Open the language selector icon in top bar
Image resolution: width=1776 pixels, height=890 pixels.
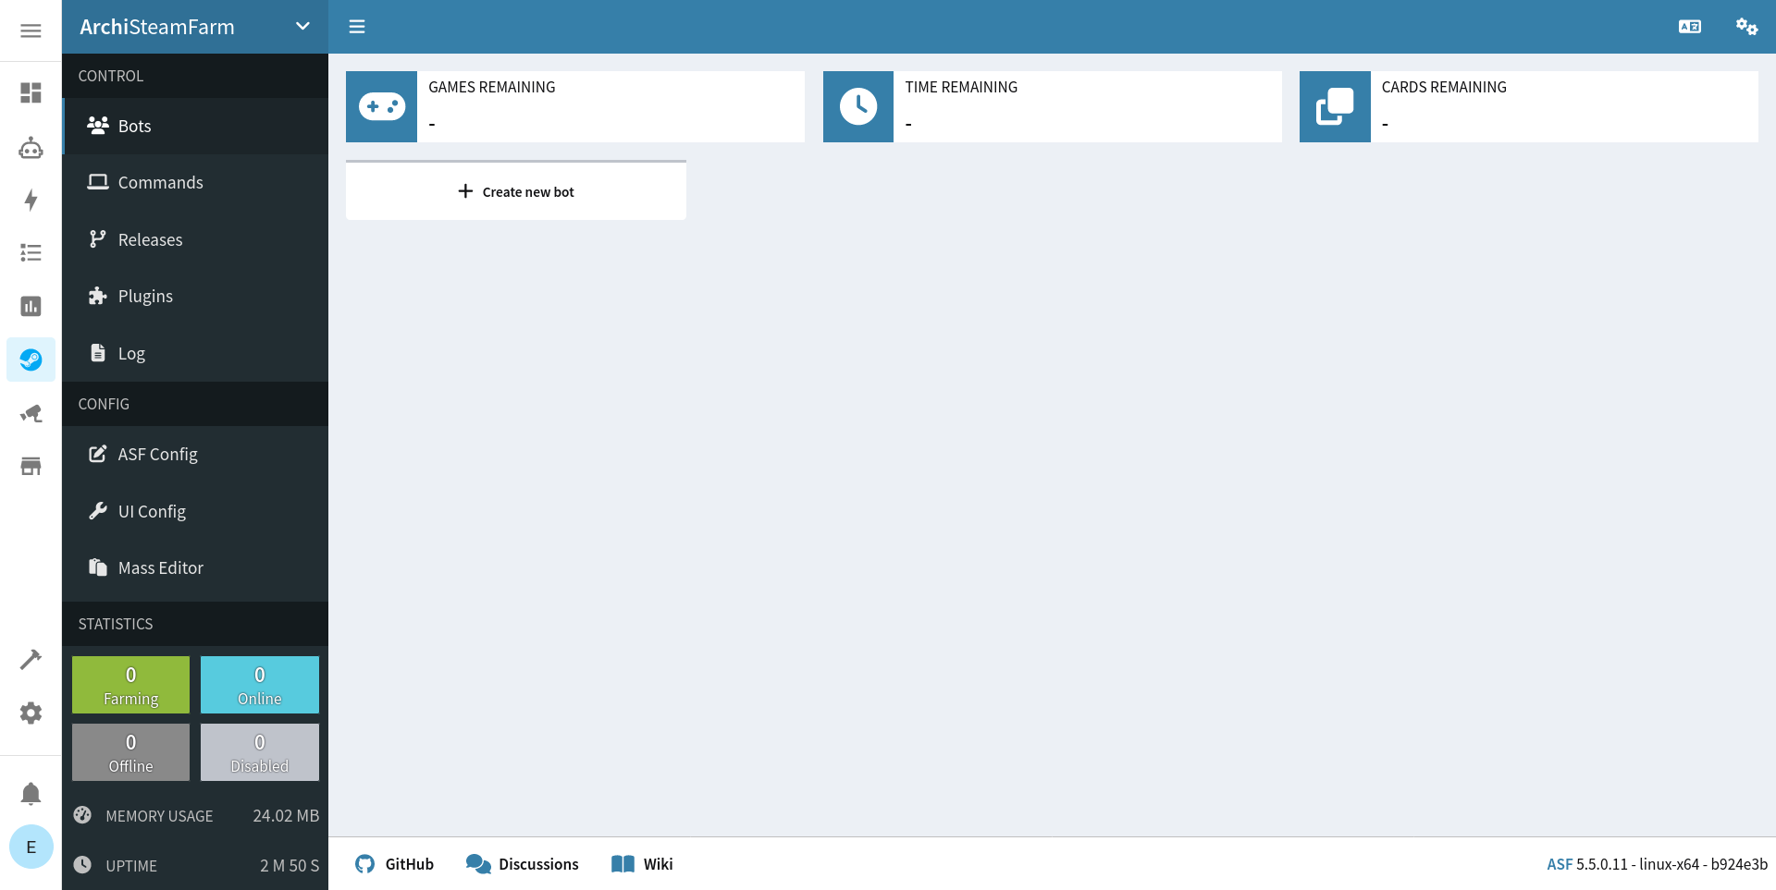1690,27
